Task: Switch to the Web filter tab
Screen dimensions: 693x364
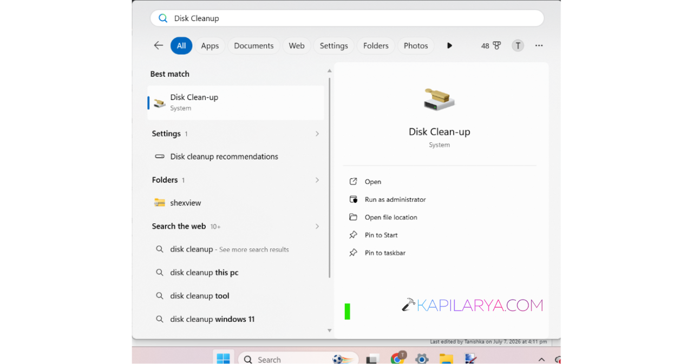Action: coord(297,46)
